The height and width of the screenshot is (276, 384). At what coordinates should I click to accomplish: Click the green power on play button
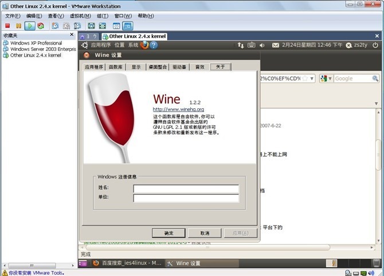pos(30,26)
